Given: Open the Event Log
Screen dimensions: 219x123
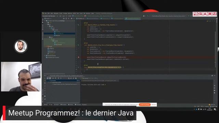Looking at the screenshot, I should coord(212,105).
